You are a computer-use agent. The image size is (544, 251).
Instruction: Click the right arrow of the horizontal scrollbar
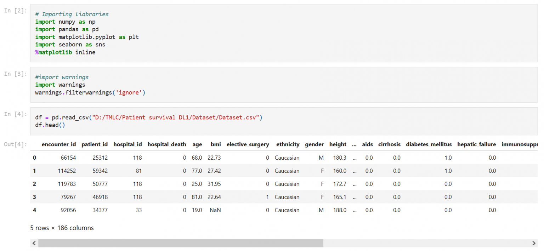534,243
